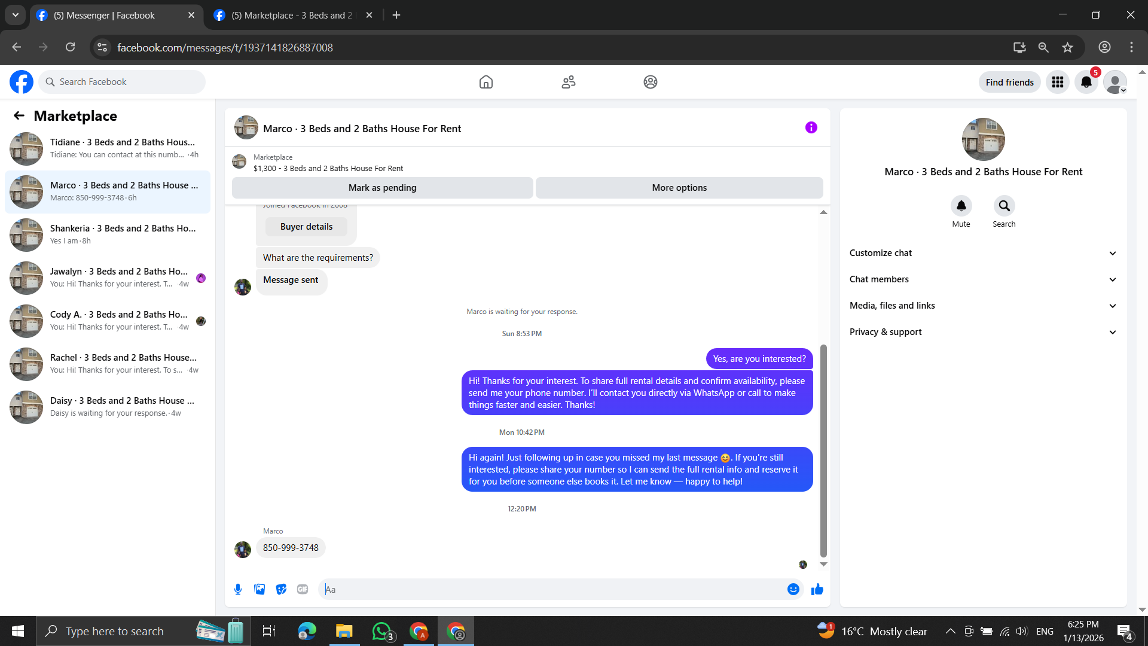
Task: Open the Facebook menu grid icon
Action: pos(1057,82)
